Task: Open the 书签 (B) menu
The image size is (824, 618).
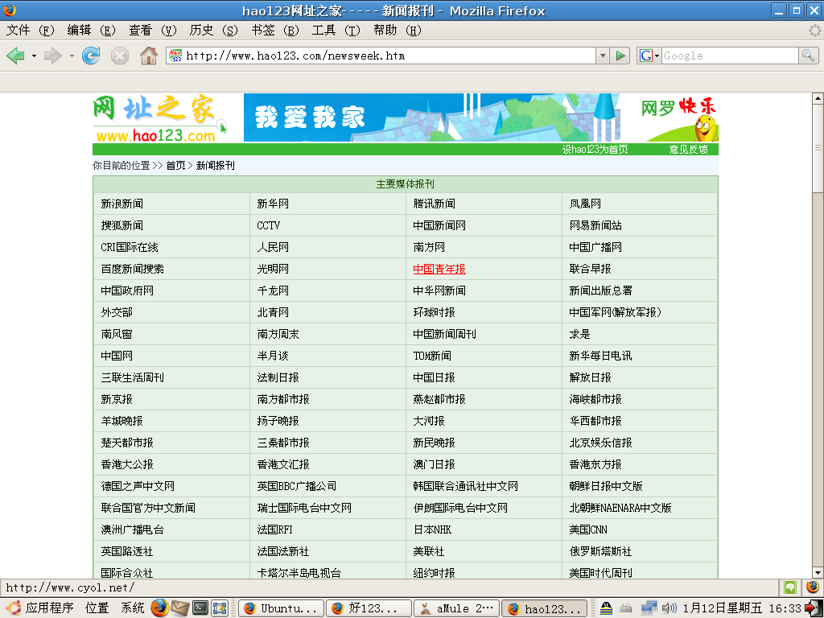Action: [x=275, y=31]
